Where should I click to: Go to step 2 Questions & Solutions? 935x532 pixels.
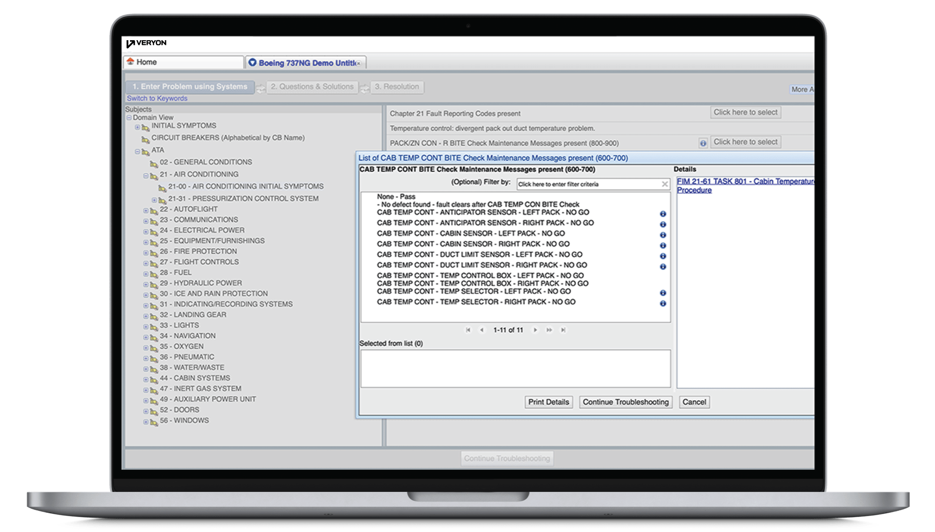coord(312,87)
